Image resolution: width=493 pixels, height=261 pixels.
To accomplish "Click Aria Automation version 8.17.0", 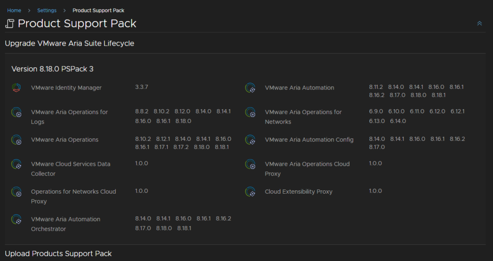I will [x=397, y=95].
